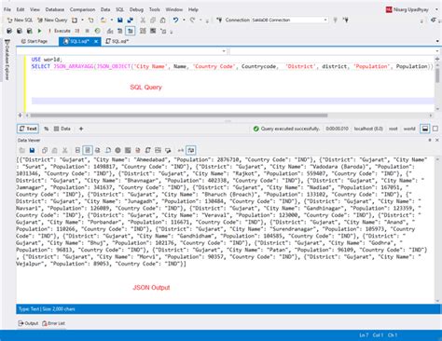Click the editor horizontal scrollbar thumb

point(179,116)
